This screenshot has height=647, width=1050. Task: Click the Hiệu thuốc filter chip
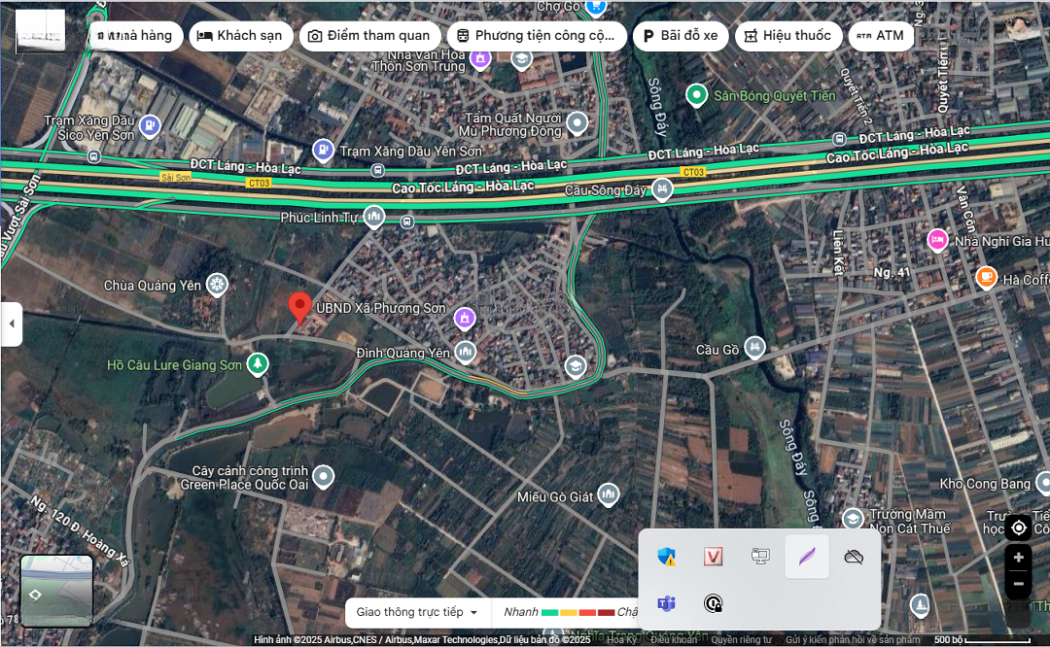788,36
